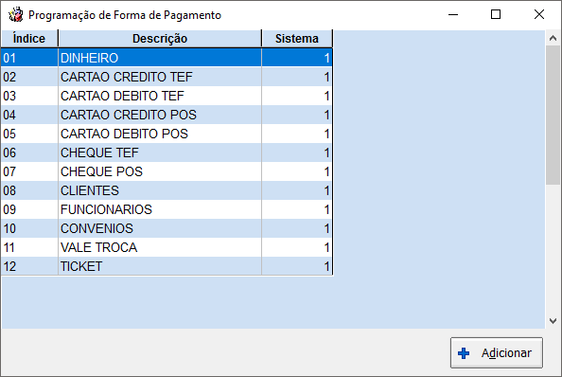Select the CARTAO DEBITO TEF entry
This screenshot has height=377, width=562.
(167, 96)
